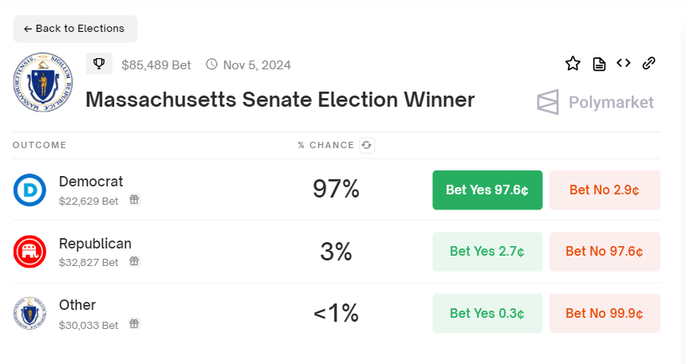Image resolution: width=685 pixels, height=364 pixels.
Task: Bet Yes on Democrat at 97.6¢
Action: coord(487,190)
